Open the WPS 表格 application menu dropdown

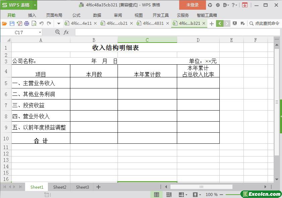(35, 5)
